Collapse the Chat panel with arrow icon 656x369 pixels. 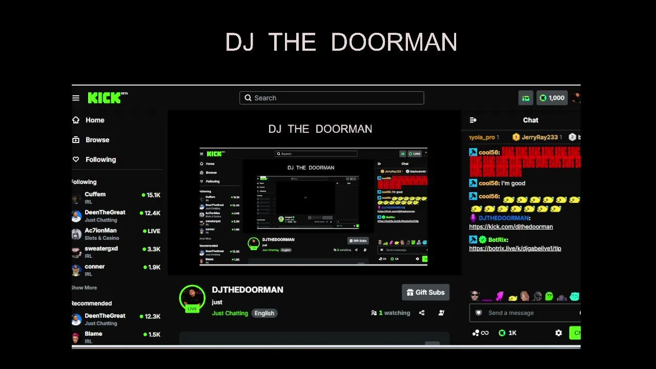473,120
